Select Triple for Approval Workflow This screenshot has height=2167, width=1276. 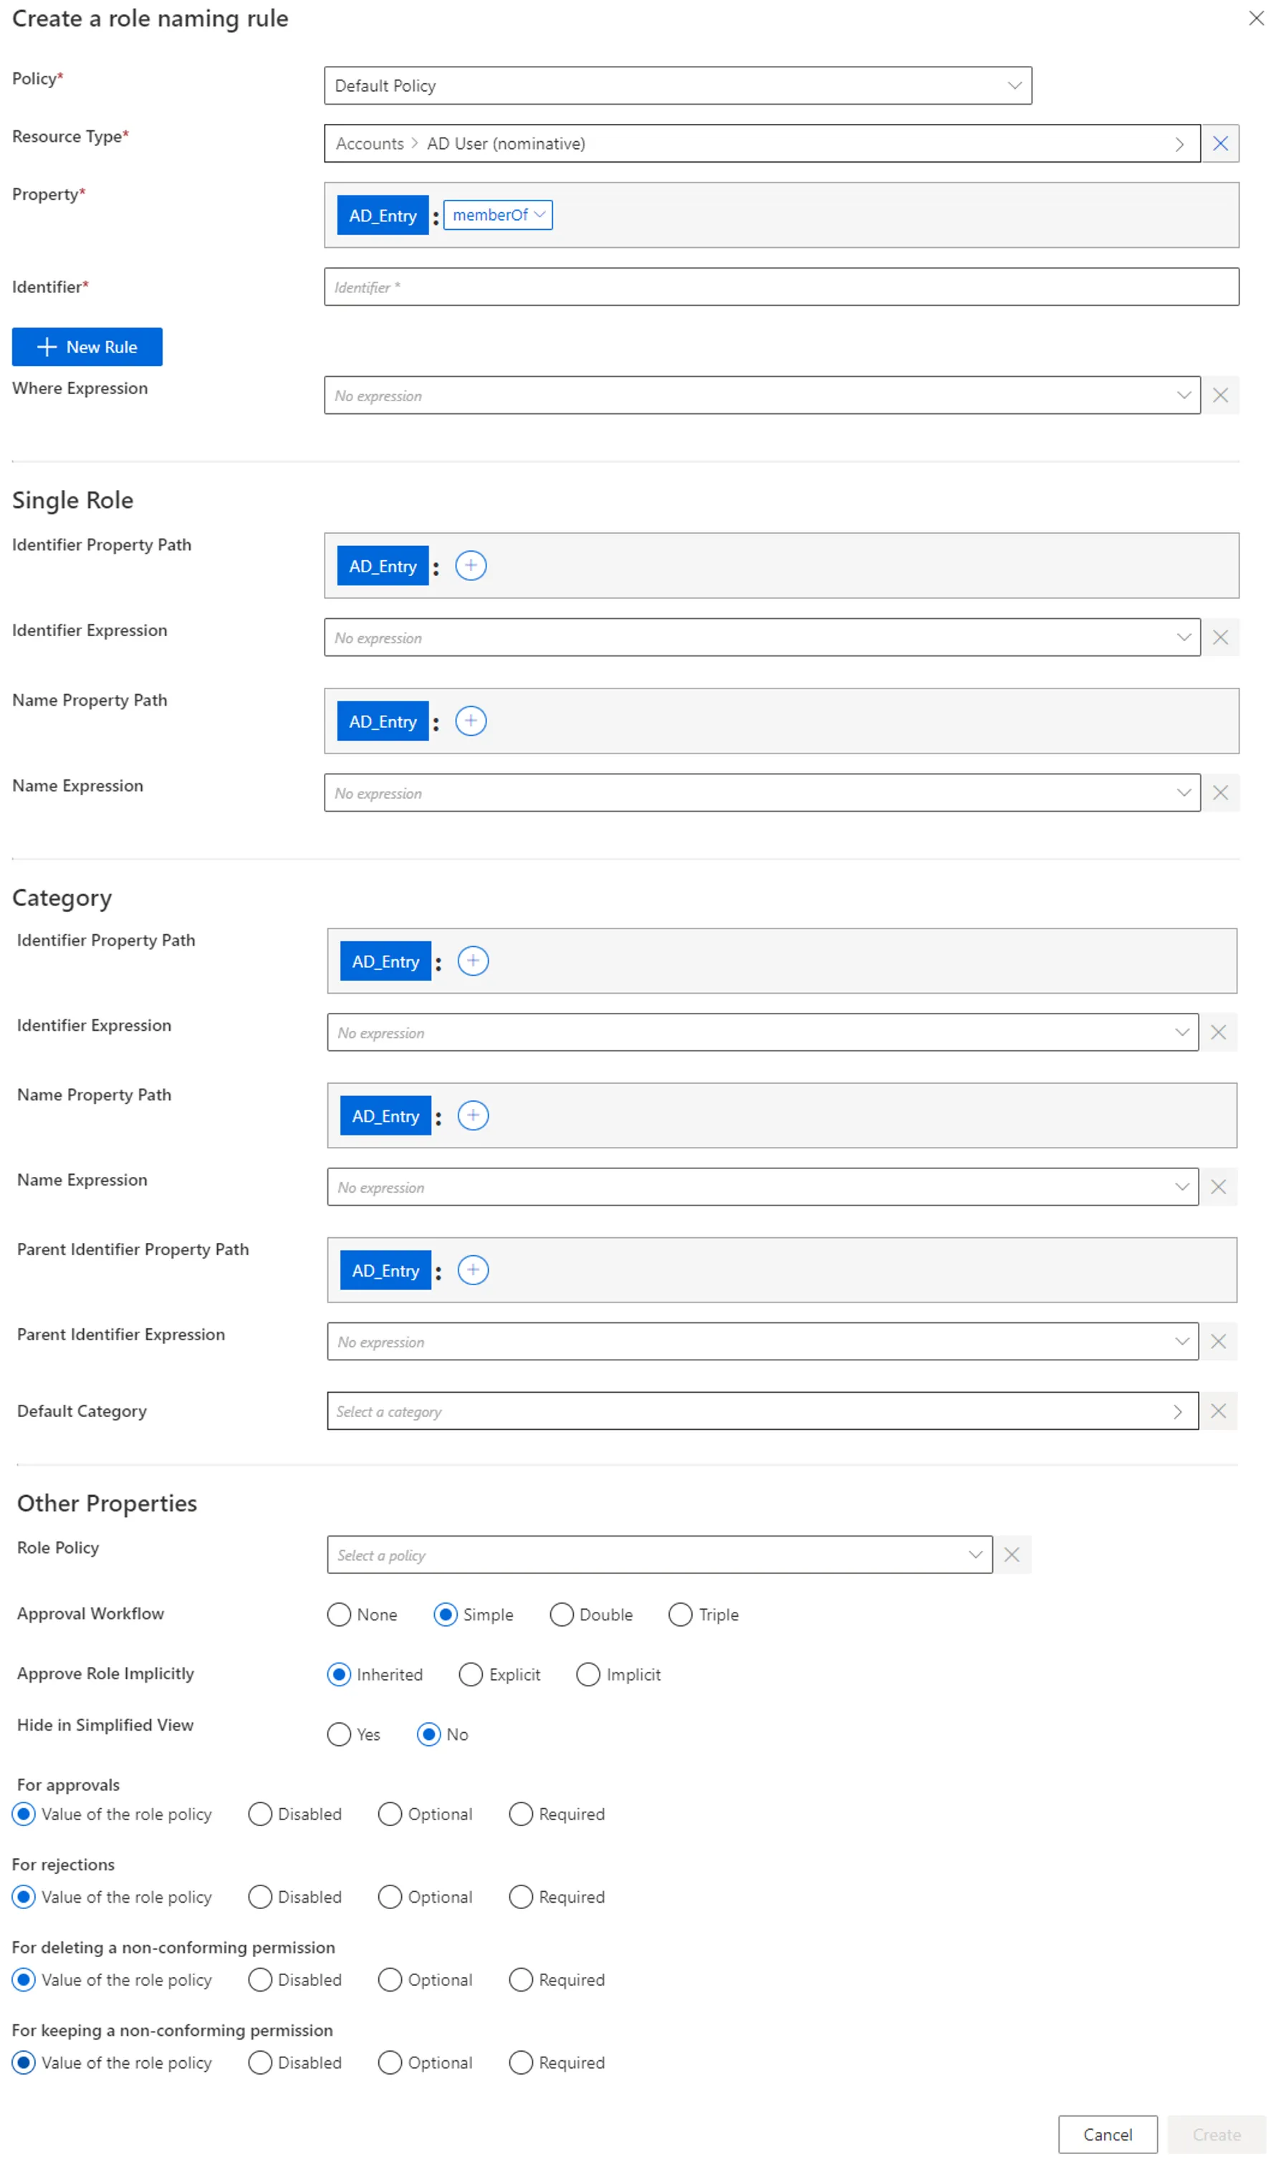click(x=680, y=1615)
